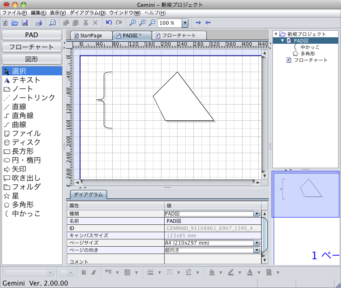Select the 長方形 rectangle tool
The height and width of the screenshot is (288, 341).
(x=32, y=151)
